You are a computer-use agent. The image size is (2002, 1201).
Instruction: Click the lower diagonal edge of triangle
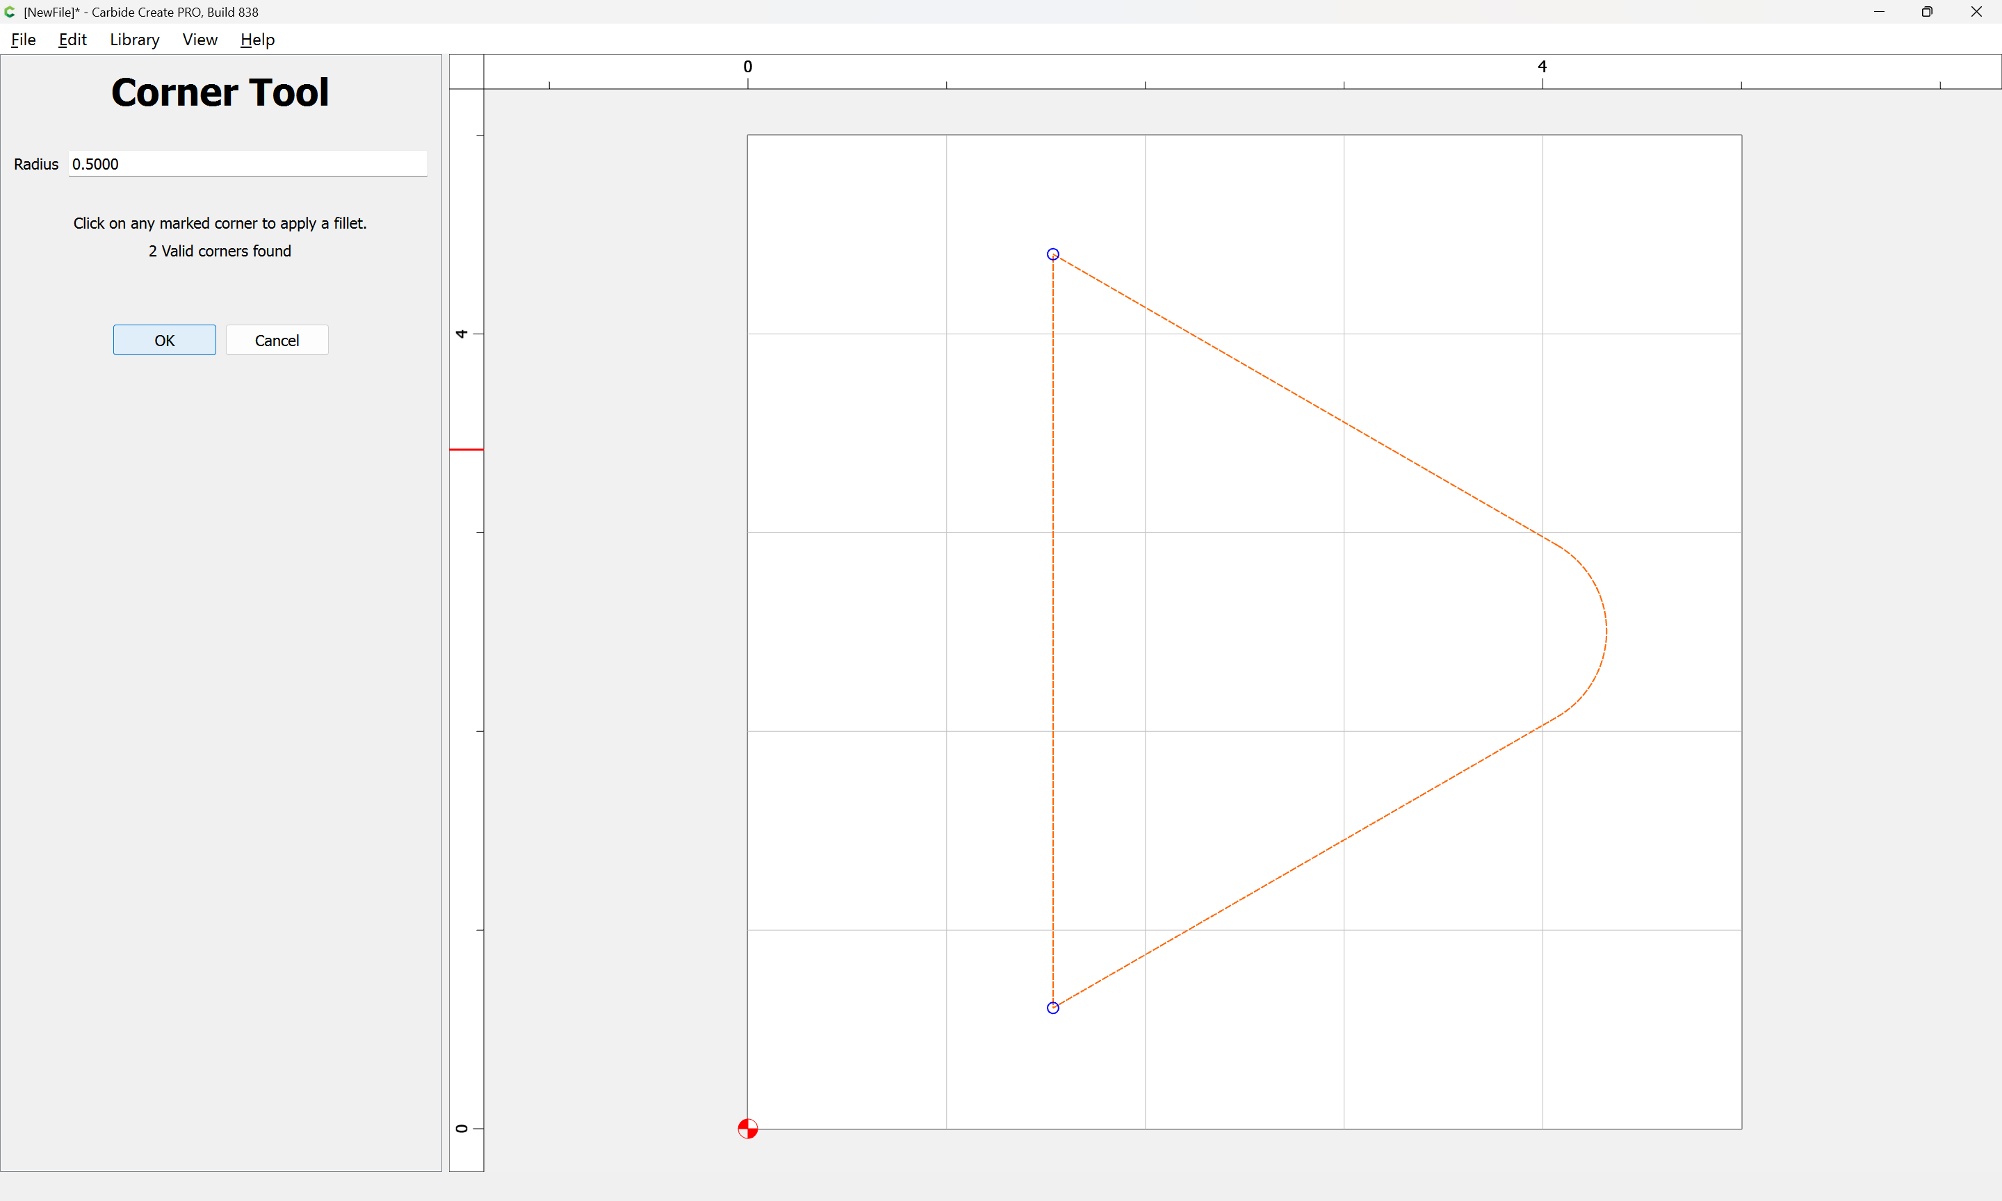coord(1295,868)
